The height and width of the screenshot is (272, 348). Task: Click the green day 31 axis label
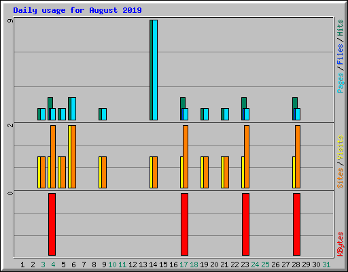326,265
